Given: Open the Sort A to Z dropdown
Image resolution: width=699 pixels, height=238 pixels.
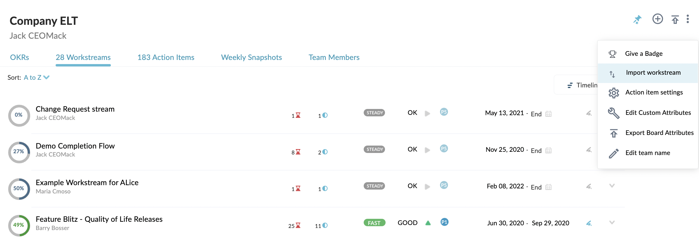Looking at the screenshot, I should 37,77.
